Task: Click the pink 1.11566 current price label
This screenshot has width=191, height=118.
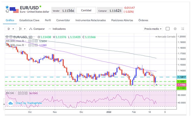Action: point(182,85)
